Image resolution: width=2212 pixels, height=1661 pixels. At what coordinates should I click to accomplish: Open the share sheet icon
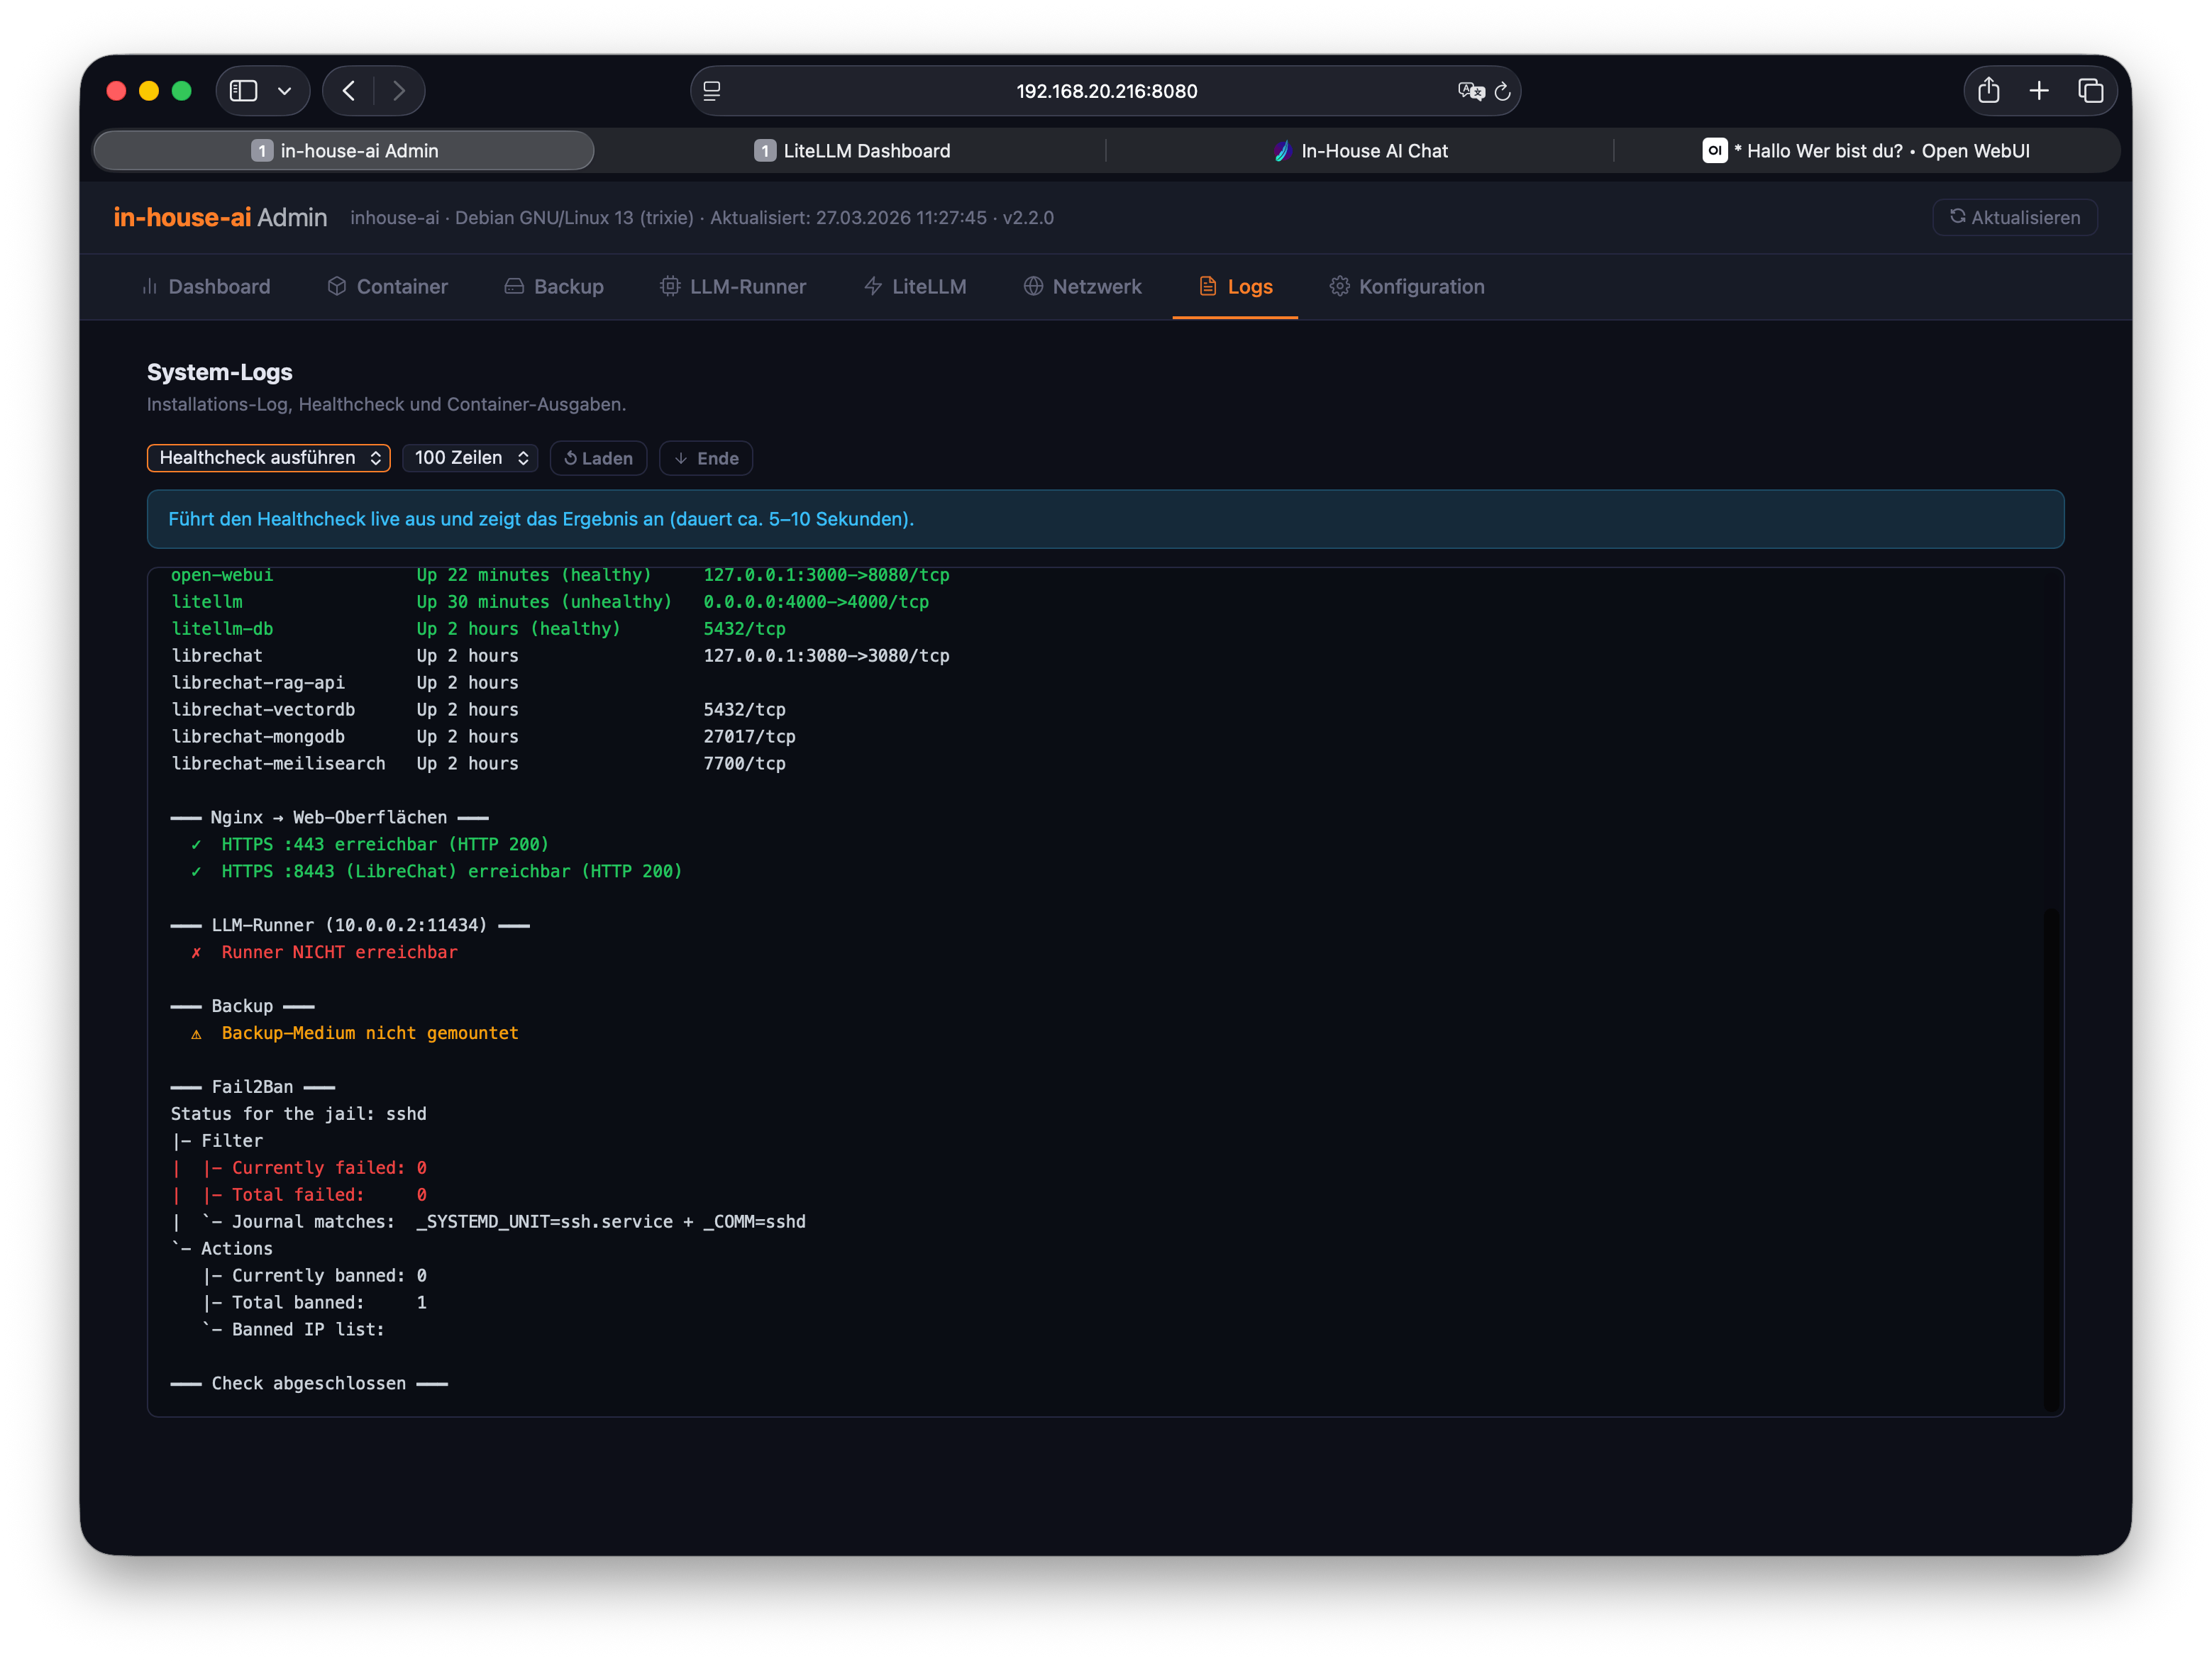click(1988, 90)
